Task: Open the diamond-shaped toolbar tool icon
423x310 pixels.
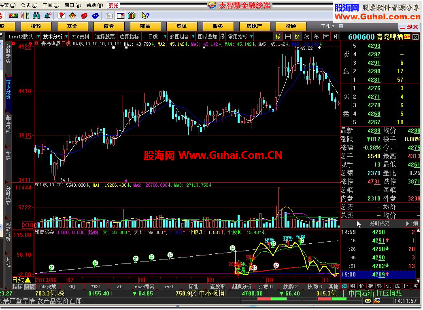Action: (x=72, y=15)
